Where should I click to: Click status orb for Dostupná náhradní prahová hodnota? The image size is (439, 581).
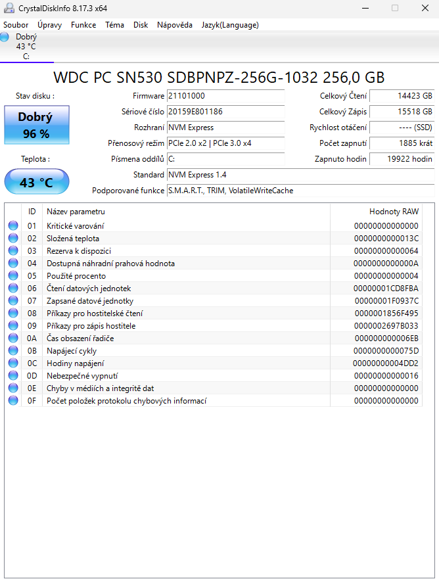pyautogui.click(x=13, y=263)
